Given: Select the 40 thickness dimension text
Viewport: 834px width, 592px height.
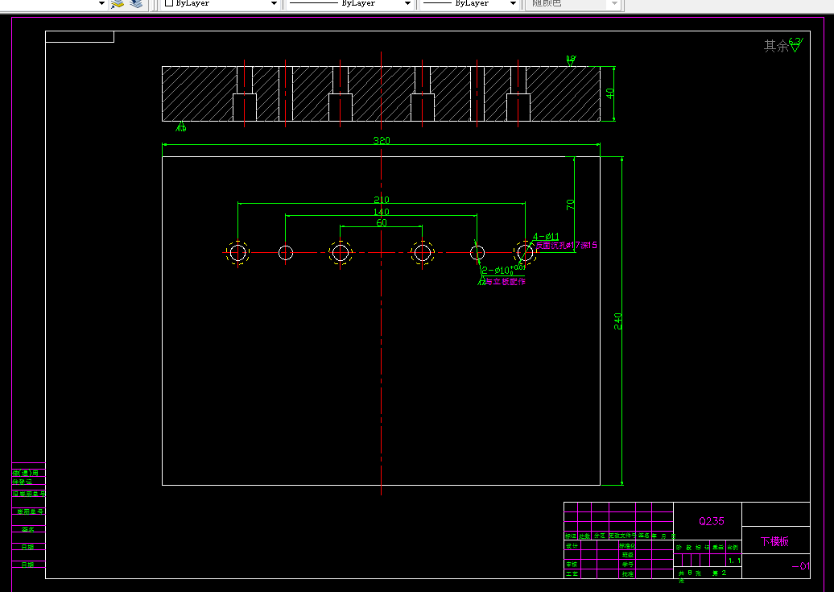Looking at the screenshot, I should (610, 93).
